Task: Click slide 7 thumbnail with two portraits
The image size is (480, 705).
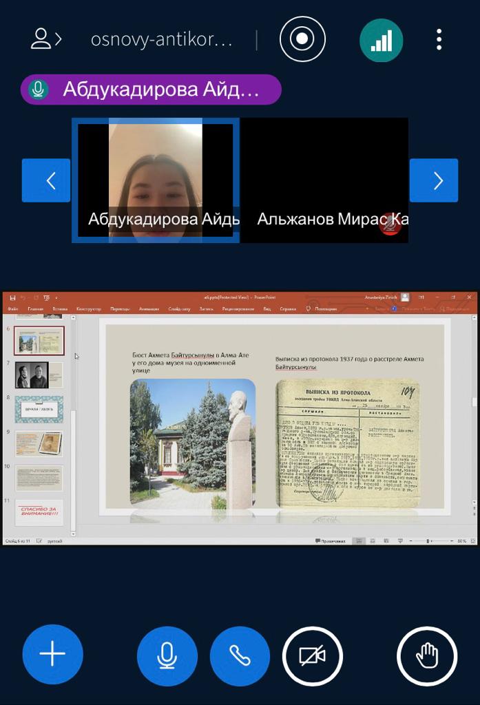Action: [x=39, y=375]
